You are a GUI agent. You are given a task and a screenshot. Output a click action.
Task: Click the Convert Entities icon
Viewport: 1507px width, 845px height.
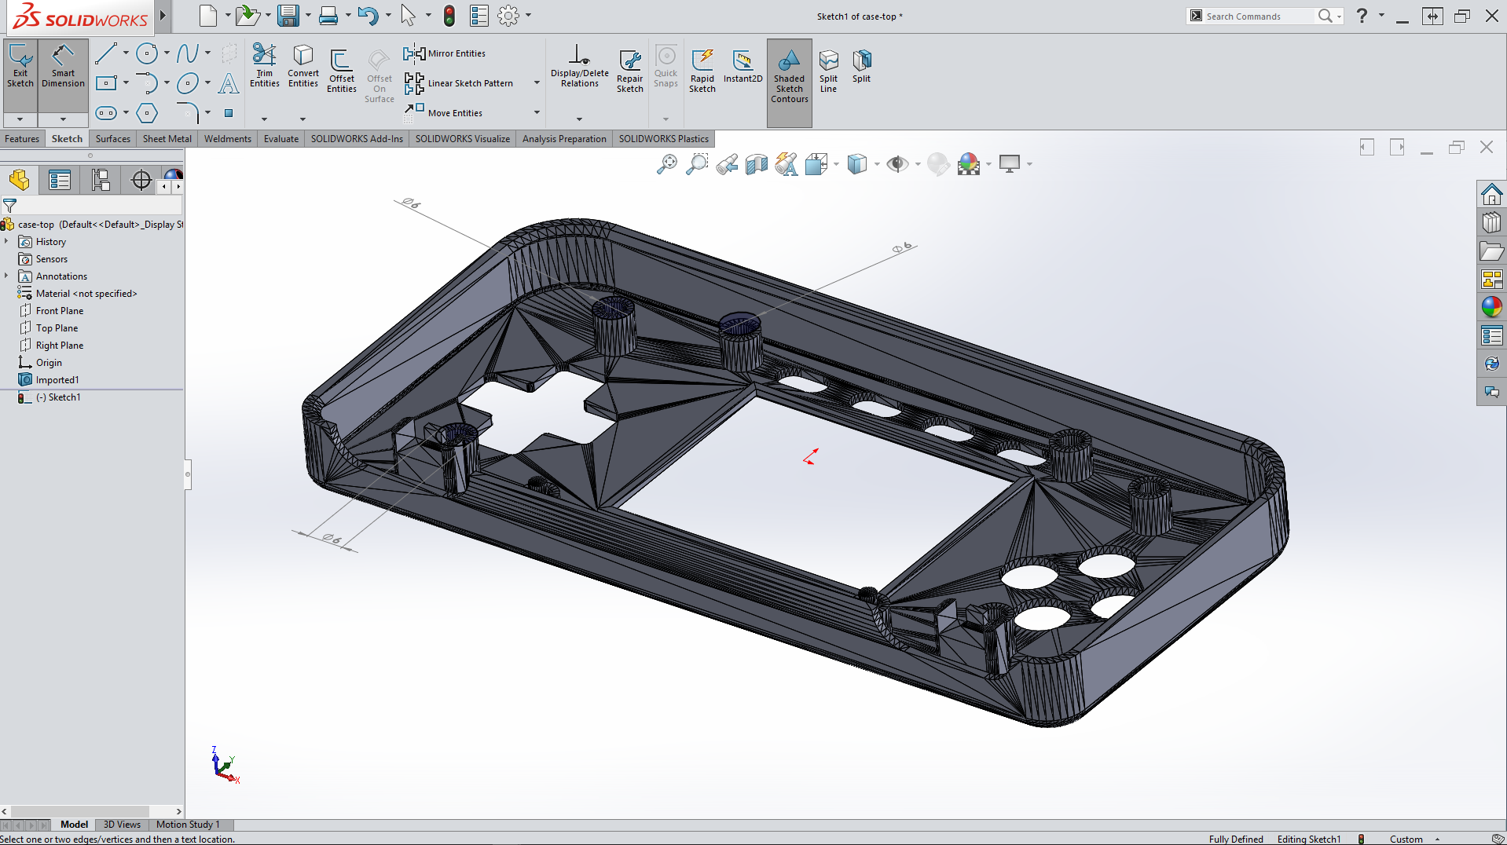pyautogui.click(x=302, y=66)
